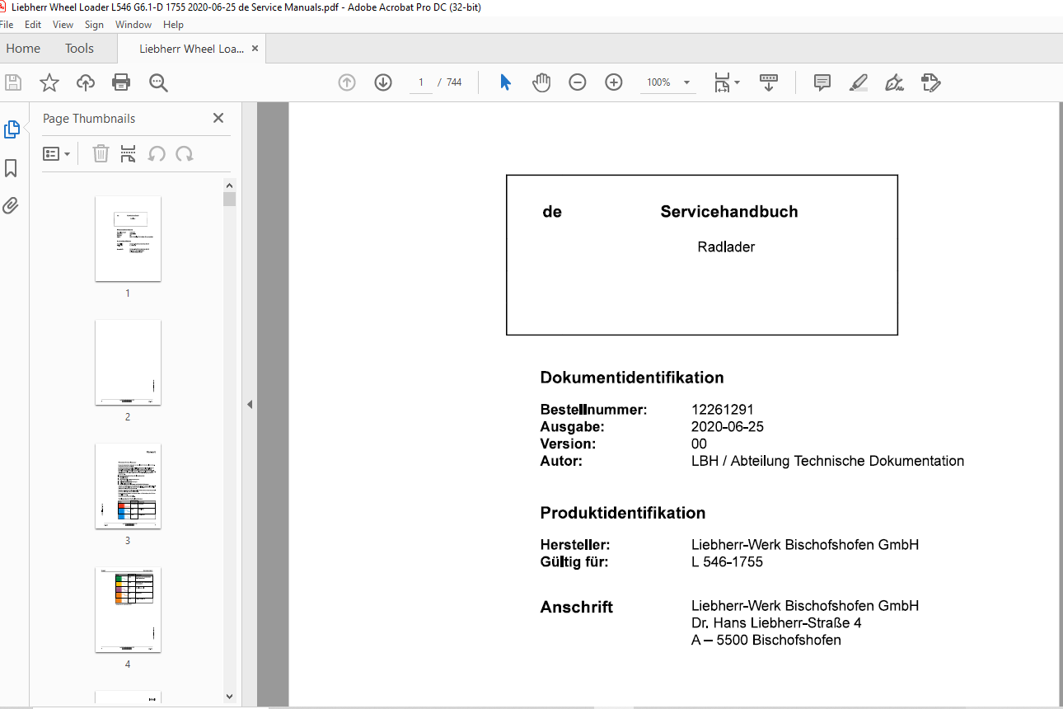Click the Servicehandbuch heading

click(x=729, y=212)
